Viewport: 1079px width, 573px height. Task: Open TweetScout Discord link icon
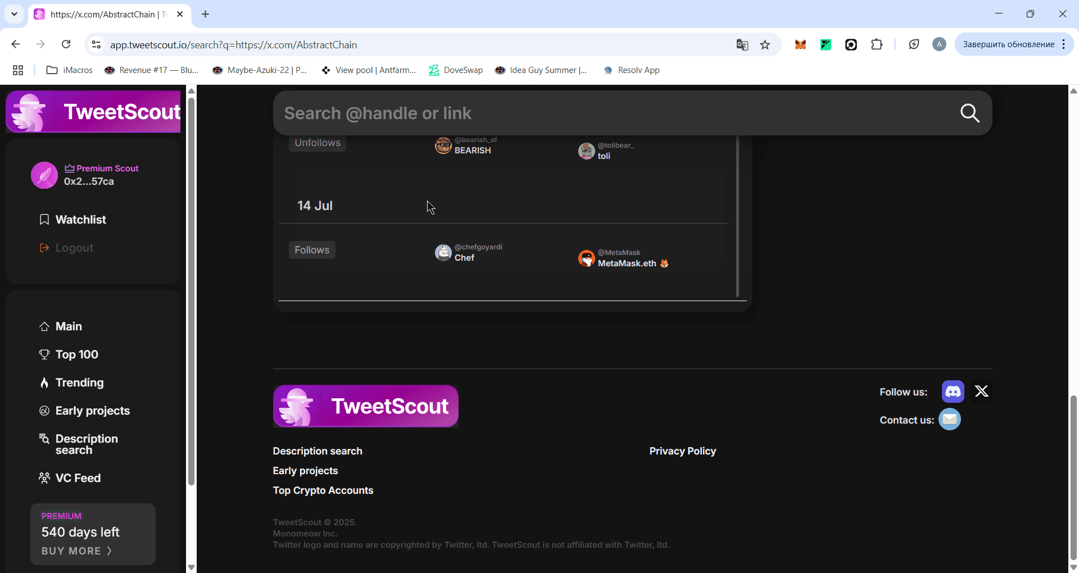953,392
